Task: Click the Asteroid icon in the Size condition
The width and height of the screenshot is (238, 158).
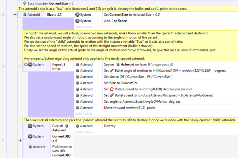Action: click(x=25, y=15)
